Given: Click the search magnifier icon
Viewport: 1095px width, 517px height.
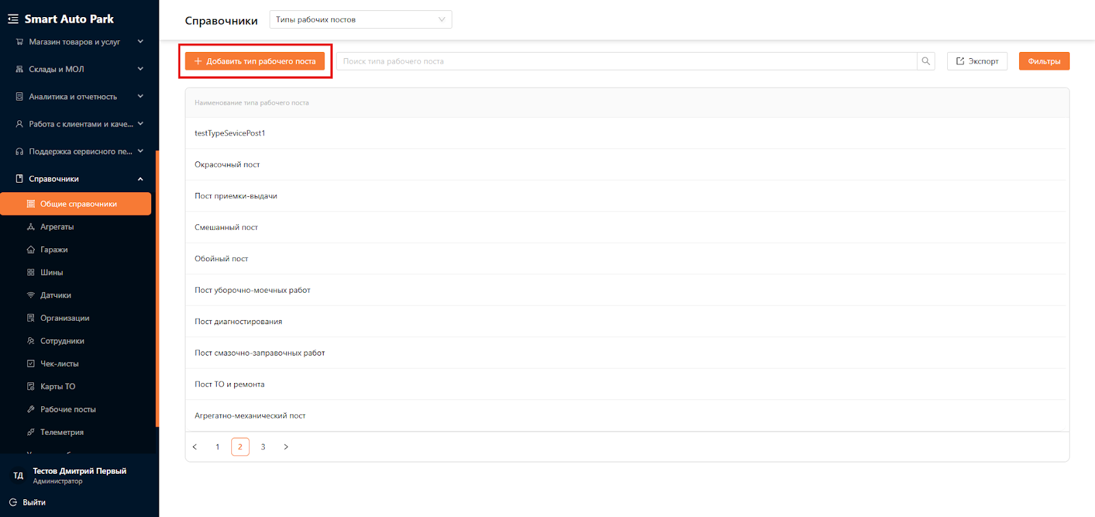Looking at the screenshot, I should 926,62.
